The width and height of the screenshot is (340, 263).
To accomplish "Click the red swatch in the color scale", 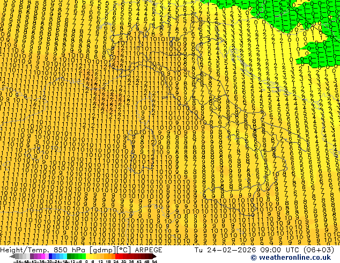I will (x=117, y=256).
